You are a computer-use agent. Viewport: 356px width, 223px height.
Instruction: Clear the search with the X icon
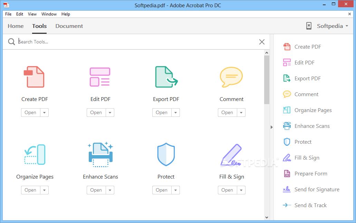point(261,42)
